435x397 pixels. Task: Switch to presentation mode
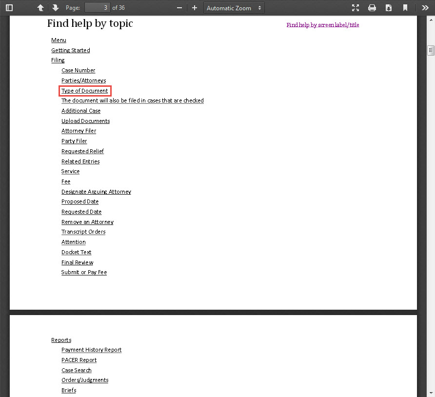pos(356,8)
